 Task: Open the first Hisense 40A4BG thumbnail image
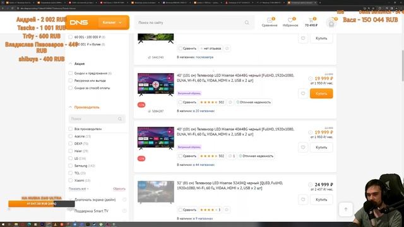tap(156, 84)
